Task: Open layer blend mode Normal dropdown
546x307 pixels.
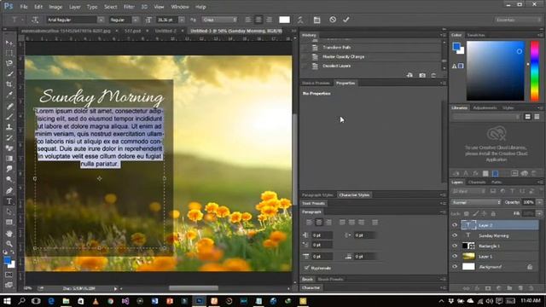Action: pyautogui.click(x=476, y=202)
